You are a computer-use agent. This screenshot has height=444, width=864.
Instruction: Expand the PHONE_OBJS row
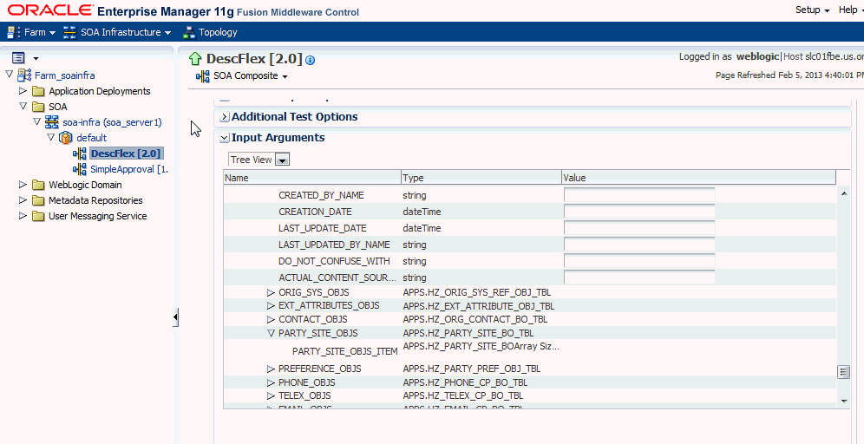(x=271, y=382)
